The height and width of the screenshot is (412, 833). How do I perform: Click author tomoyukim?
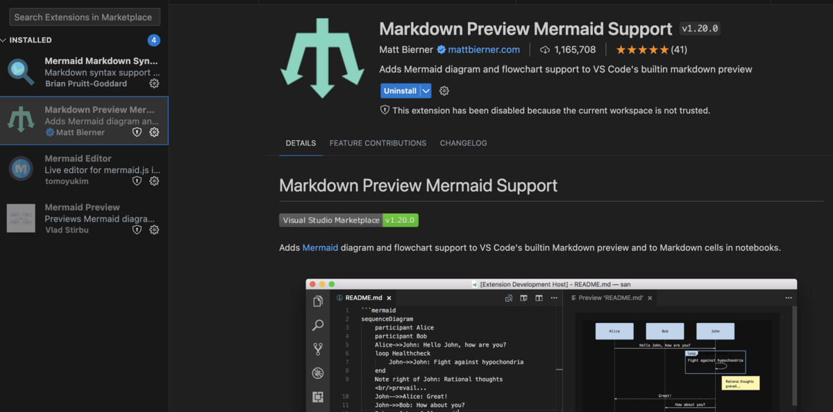point(67,181)
